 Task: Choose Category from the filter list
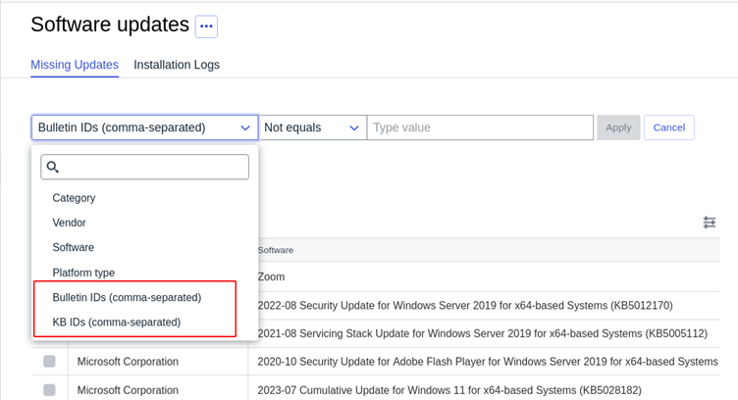(74, 198)
